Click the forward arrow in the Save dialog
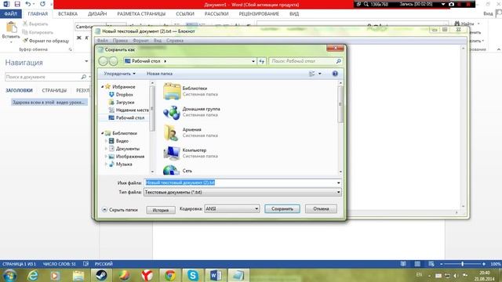 tap(113, 61)
